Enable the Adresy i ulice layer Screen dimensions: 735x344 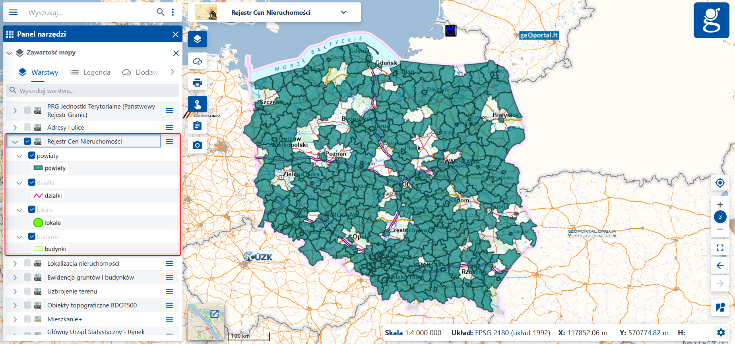click(27, 127)
